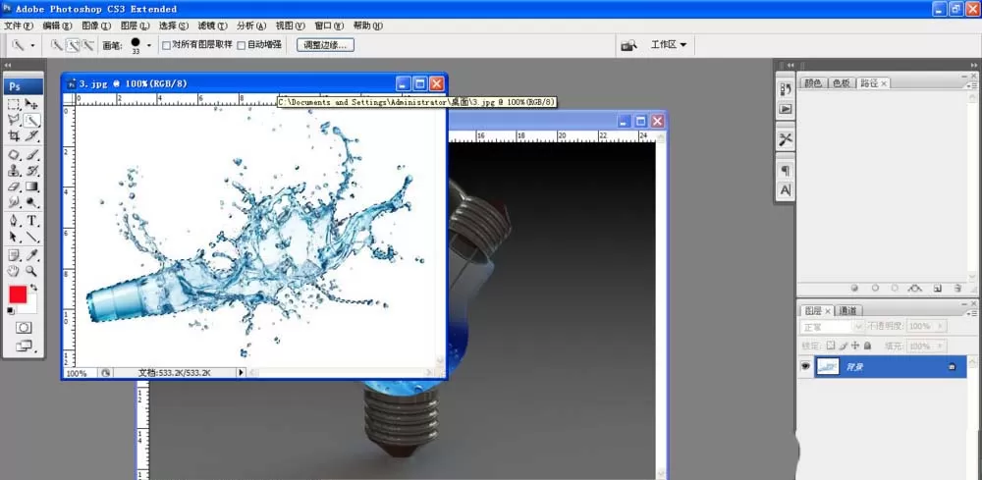The height and width of the screenshot is (480, 982).
Task: Open the Edit menu
Action: (57, 27)
